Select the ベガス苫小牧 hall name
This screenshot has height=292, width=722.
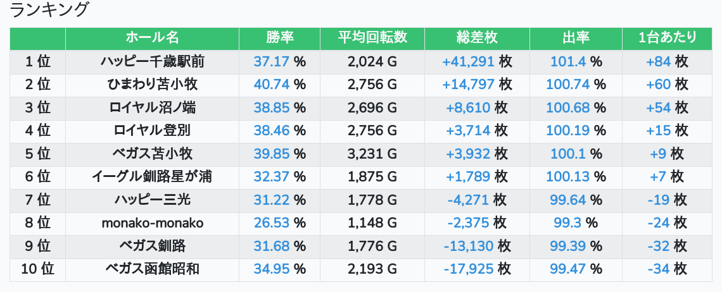pyautogui.click(x=152, y=154)
